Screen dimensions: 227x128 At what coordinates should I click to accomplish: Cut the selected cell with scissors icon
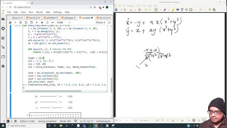[x=21, y=22]
